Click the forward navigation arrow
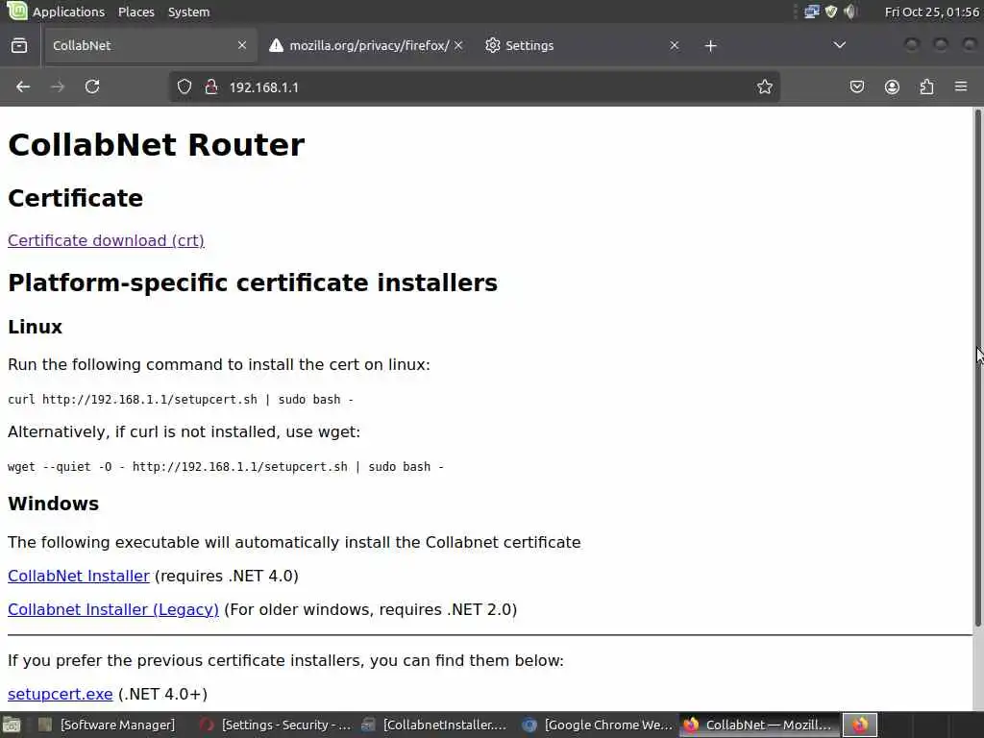Image resolution: width=984 pixels, height=738 pixels. (58, 86)
